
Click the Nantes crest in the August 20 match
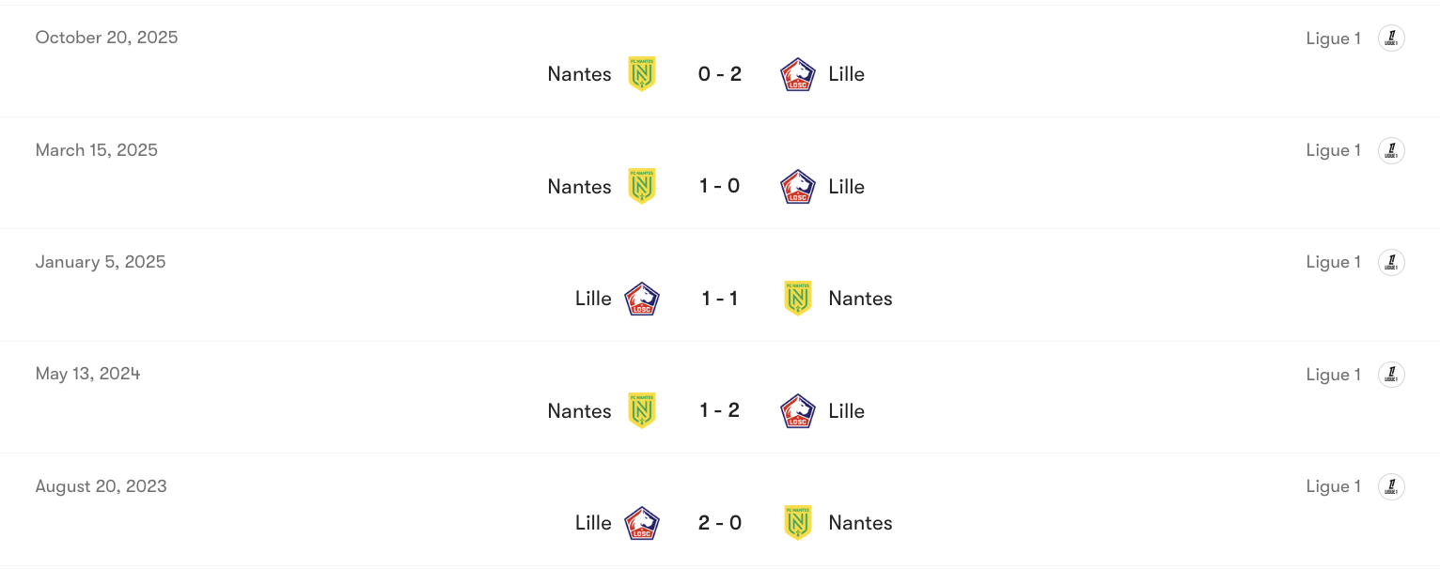coord(797,523)
